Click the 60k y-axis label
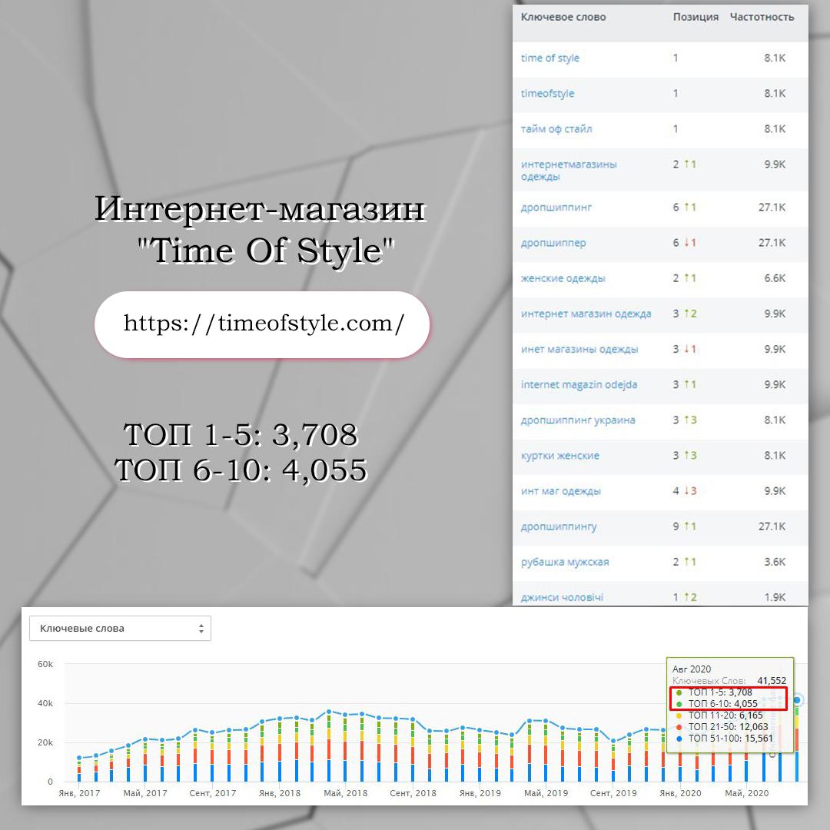 click(x=45, y=664)
